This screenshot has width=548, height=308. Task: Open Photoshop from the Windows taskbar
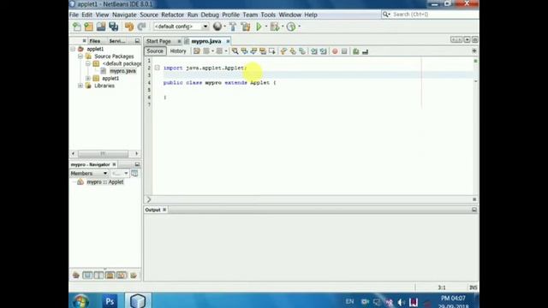tap(110, 301)
